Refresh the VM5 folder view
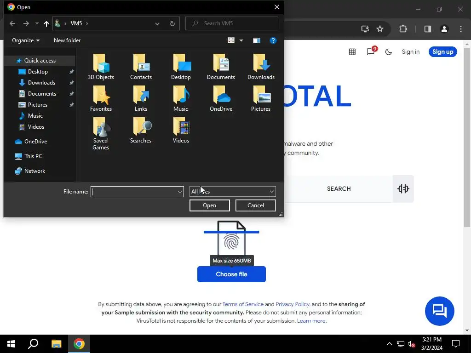The width and height of the screenshot is (471, 353). click(x=172, y=23)
